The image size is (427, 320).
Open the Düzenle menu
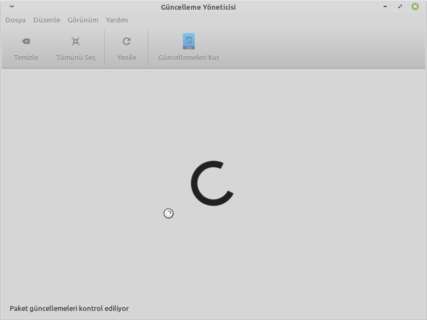[47, 20]
